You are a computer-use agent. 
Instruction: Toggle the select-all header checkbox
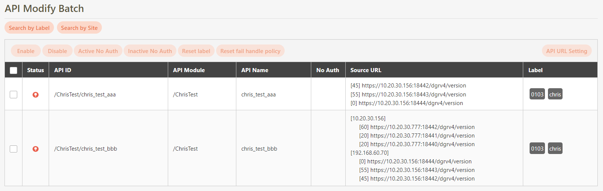[13, 70]
